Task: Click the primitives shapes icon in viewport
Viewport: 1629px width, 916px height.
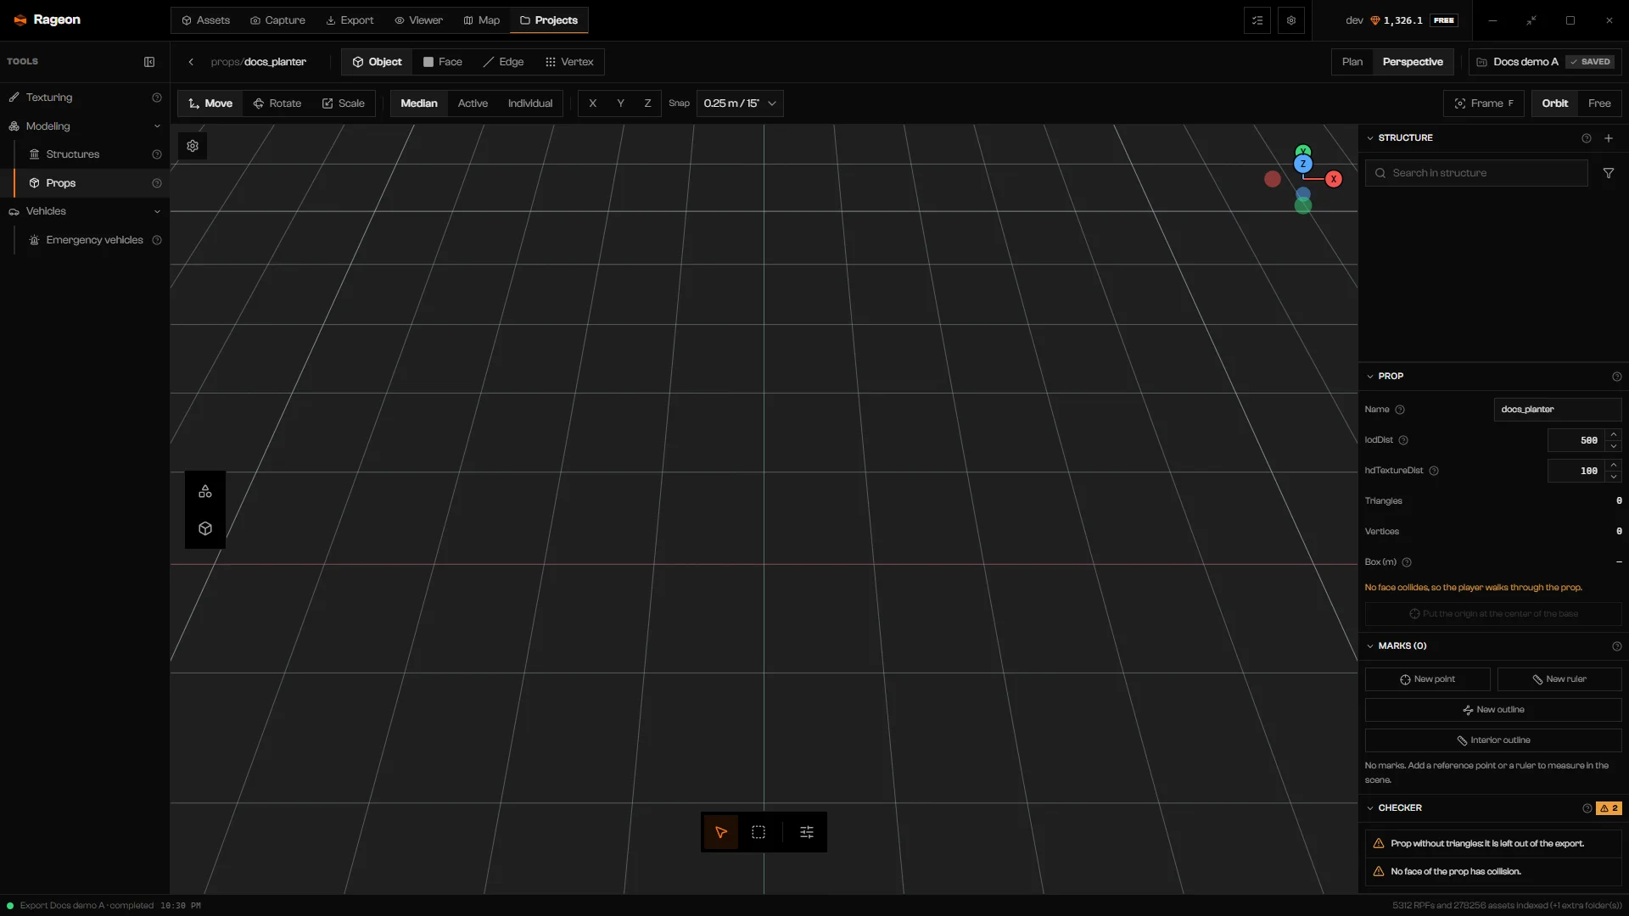Action: tap(205, 491)
